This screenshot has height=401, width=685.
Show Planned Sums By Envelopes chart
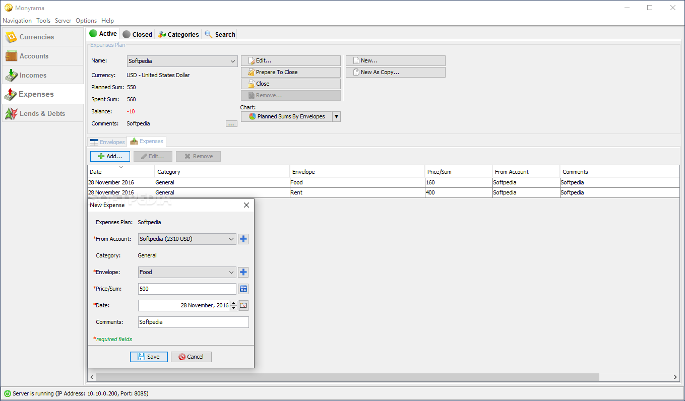(286, 117)
